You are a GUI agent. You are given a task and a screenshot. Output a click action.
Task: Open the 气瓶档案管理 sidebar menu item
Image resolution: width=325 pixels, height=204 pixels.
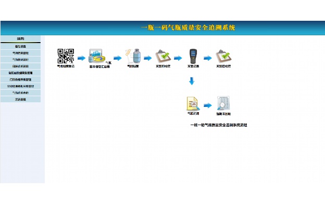click(20, 53)
